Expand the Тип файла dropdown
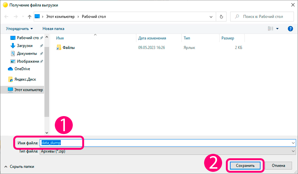 293,151
